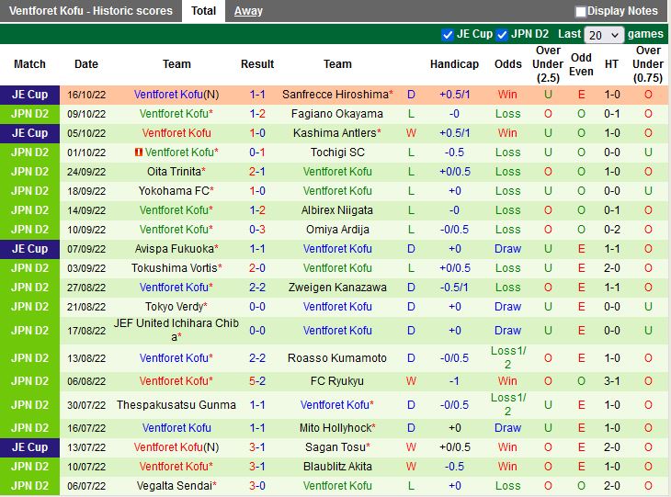
Task: Click the Date column header
Action: [86, 64]
